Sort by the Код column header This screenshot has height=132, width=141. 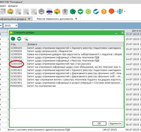pos(18,44)
